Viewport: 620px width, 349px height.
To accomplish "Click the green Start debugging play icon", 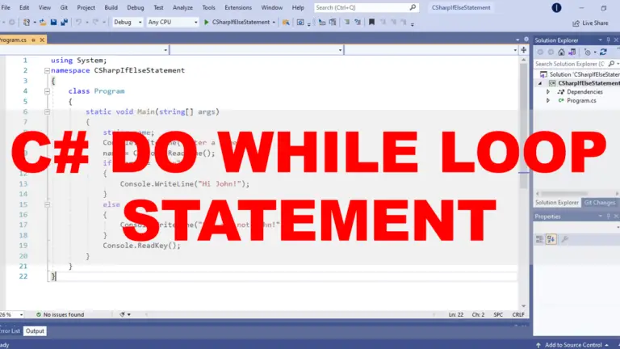I will [207, 23].
